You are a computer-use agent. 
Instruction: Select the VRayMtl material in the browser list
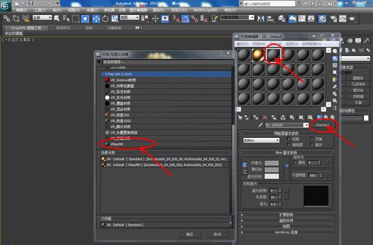click(x=117, y=145)
